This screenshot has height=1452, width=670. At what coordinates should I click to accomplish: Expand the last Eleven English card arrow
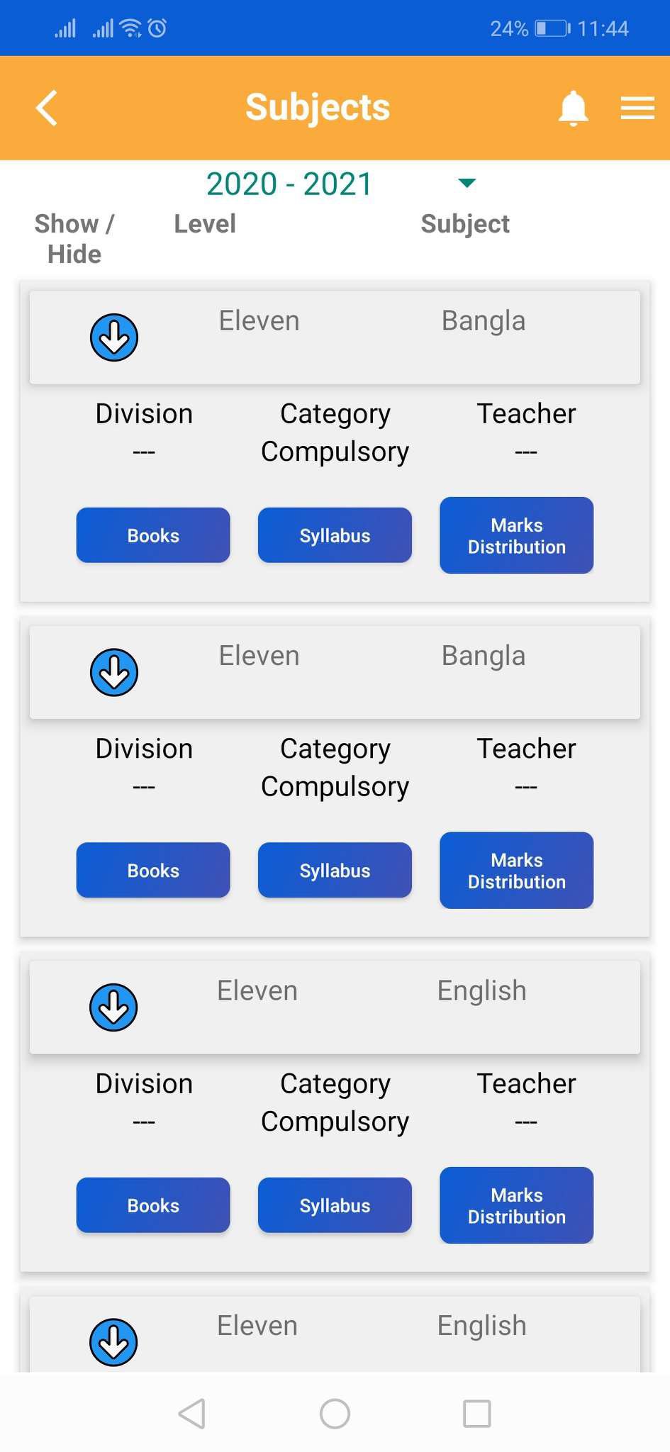[113, 1342]
